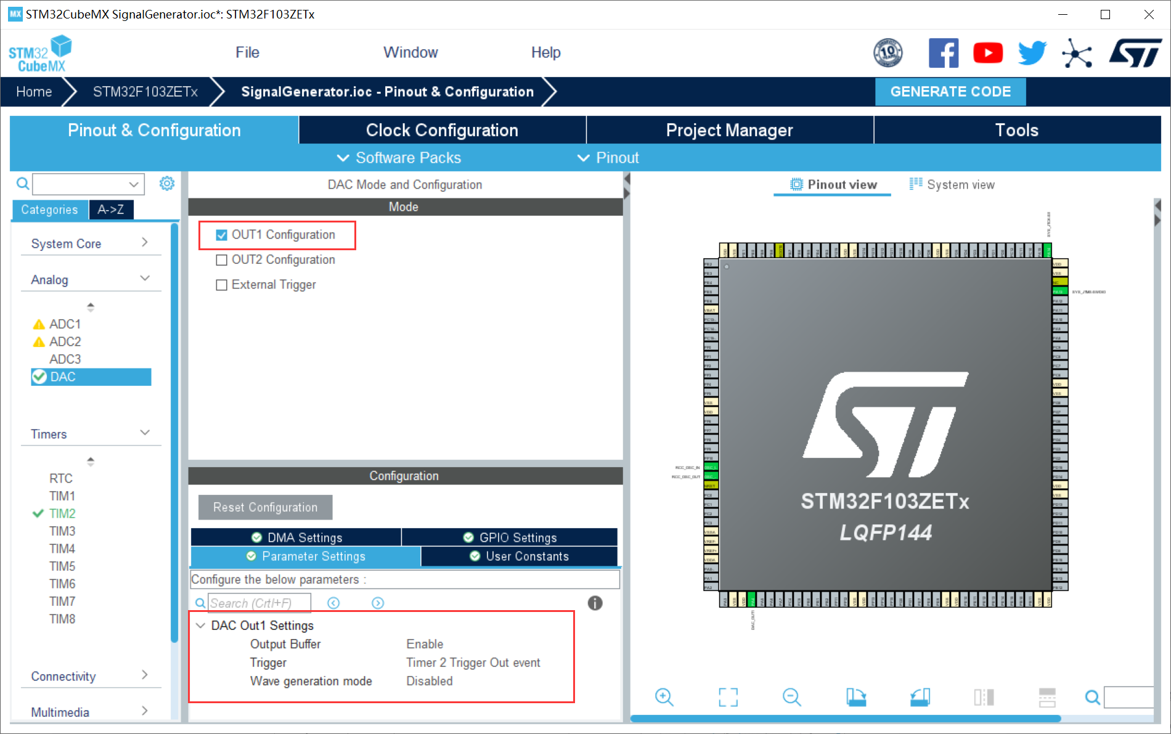Click the ST logo in header

click(x=1135, y=53)
